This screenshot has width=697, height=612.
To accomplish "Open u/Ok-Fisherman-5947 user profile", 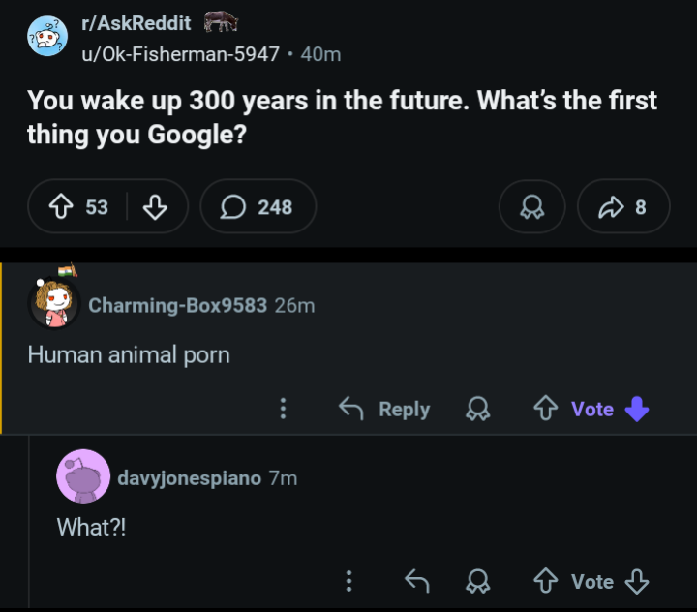I will (180, 54).
